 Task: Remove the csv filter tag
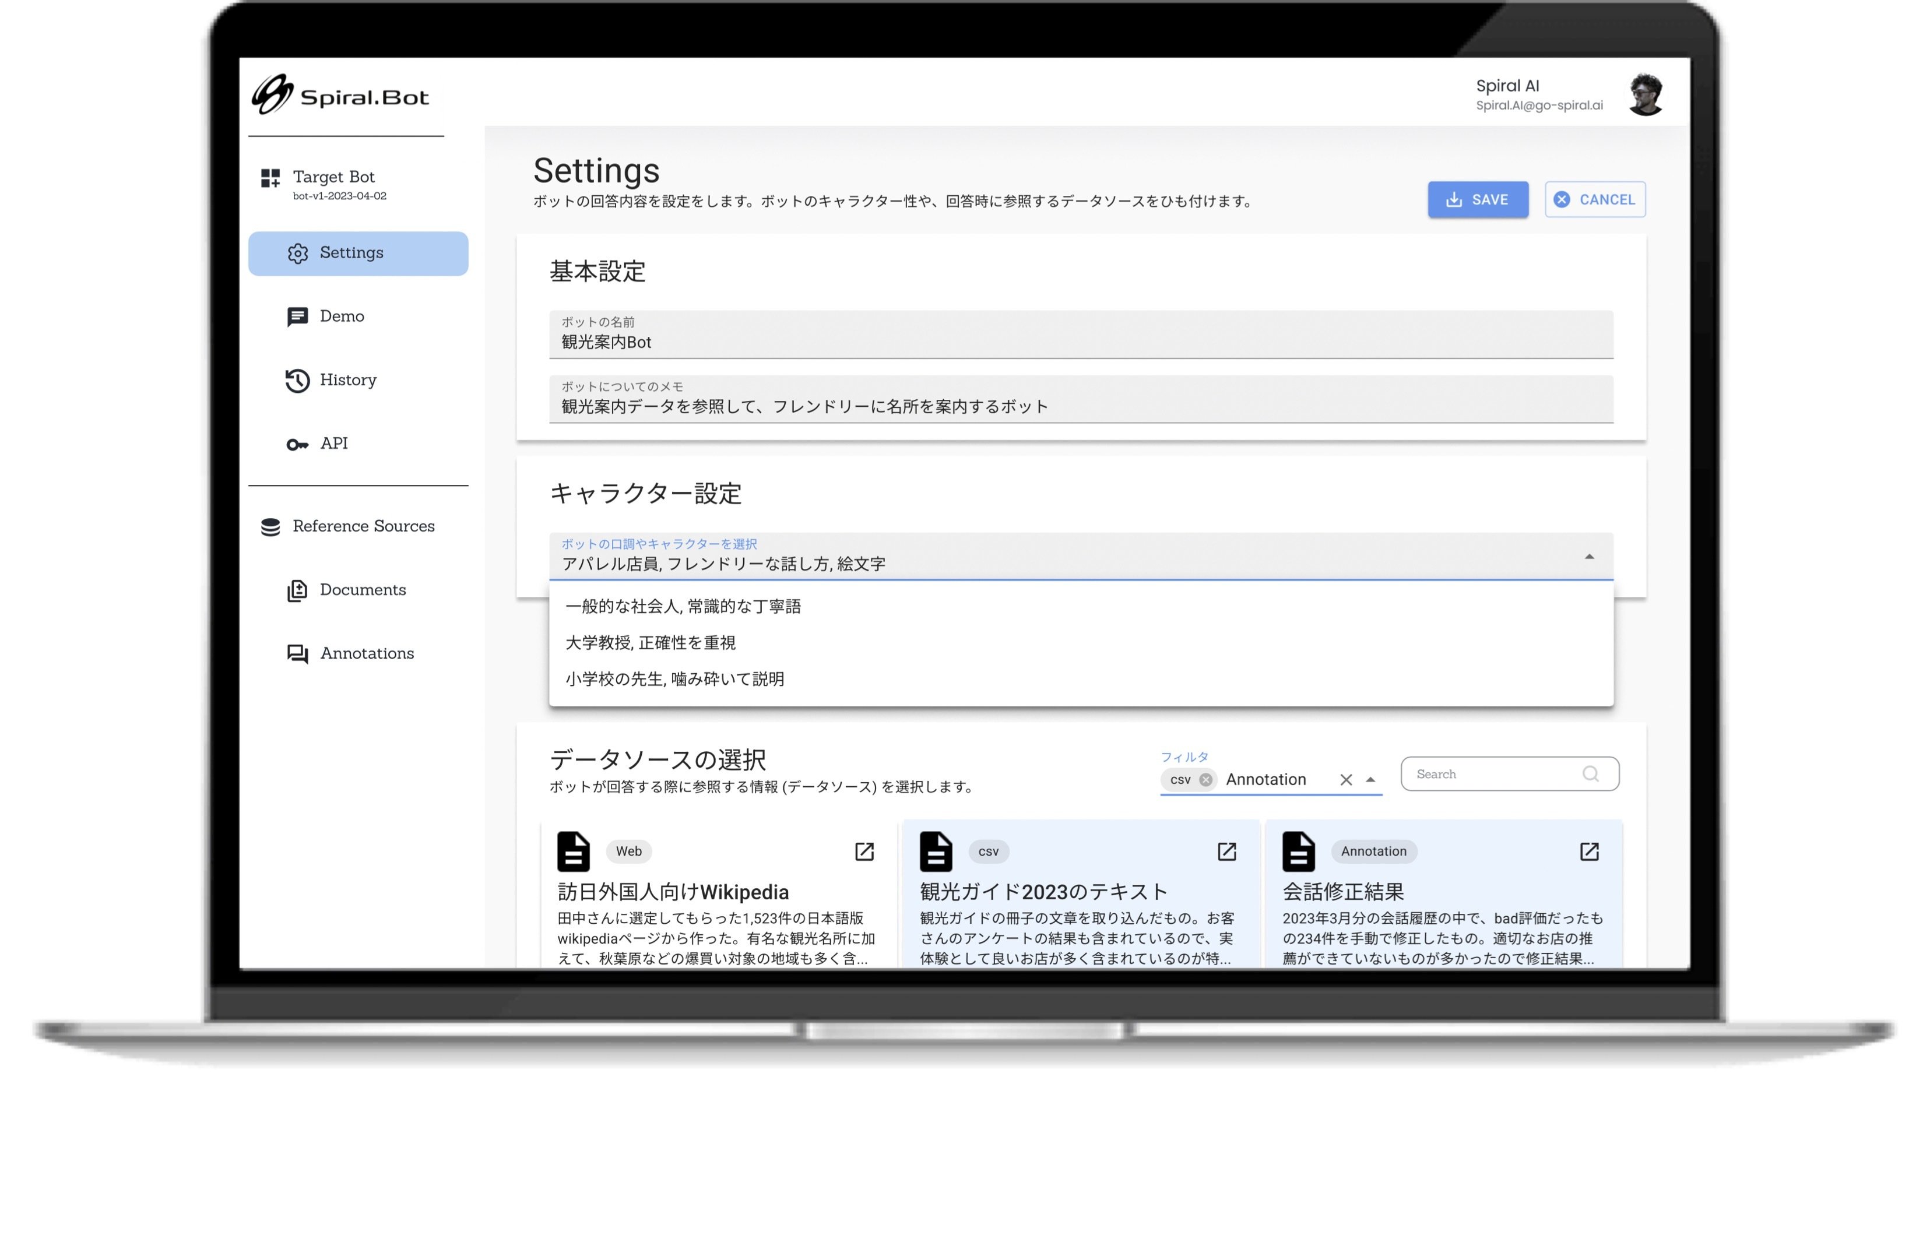pos(1207,779)
